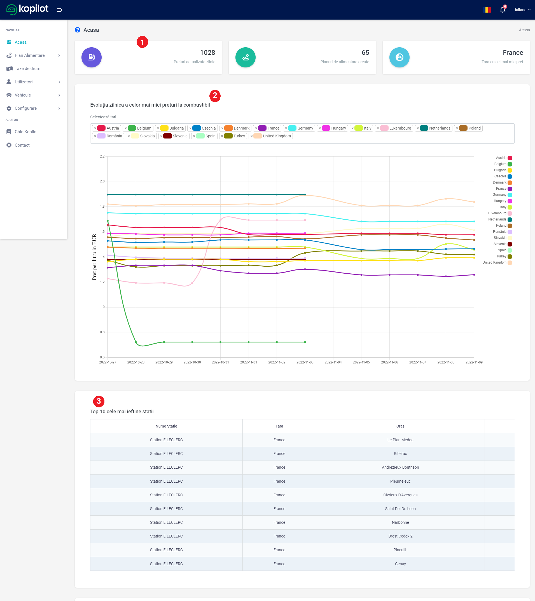The height and width of the screenshot is (601, 535).
Task: Click the blue help question mark icon
Action: [77, 30]
